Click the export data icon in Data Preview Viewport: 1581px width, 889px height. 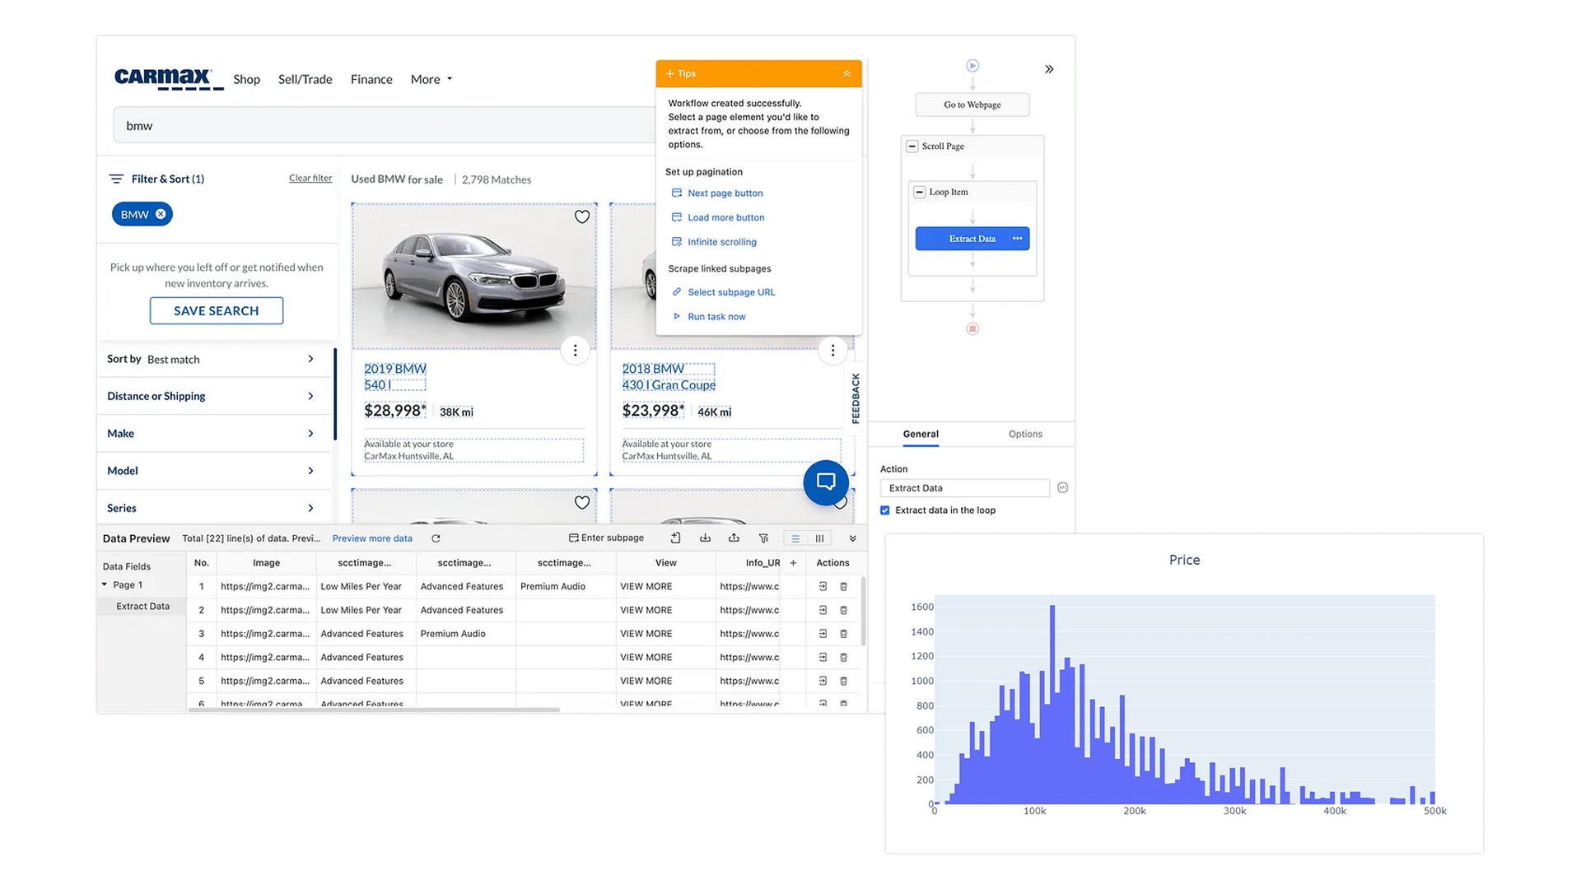click(734, 538)
